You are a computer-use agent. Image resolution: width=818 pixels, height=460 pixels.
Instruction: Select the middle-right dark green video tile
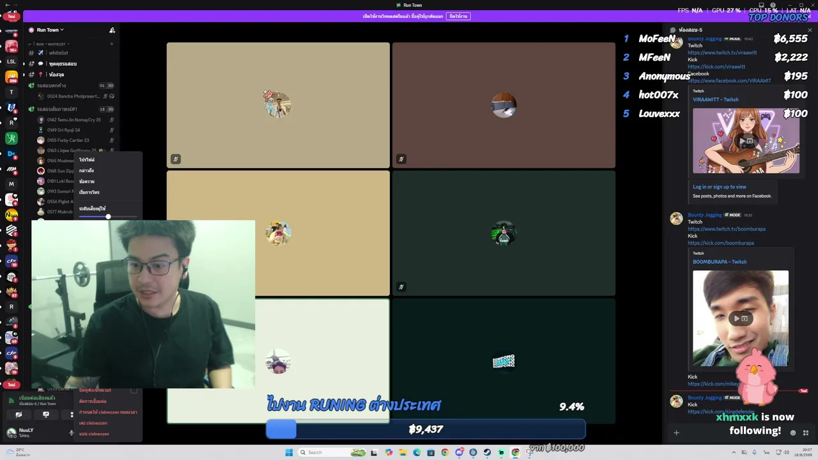click(x=504, y=233)
